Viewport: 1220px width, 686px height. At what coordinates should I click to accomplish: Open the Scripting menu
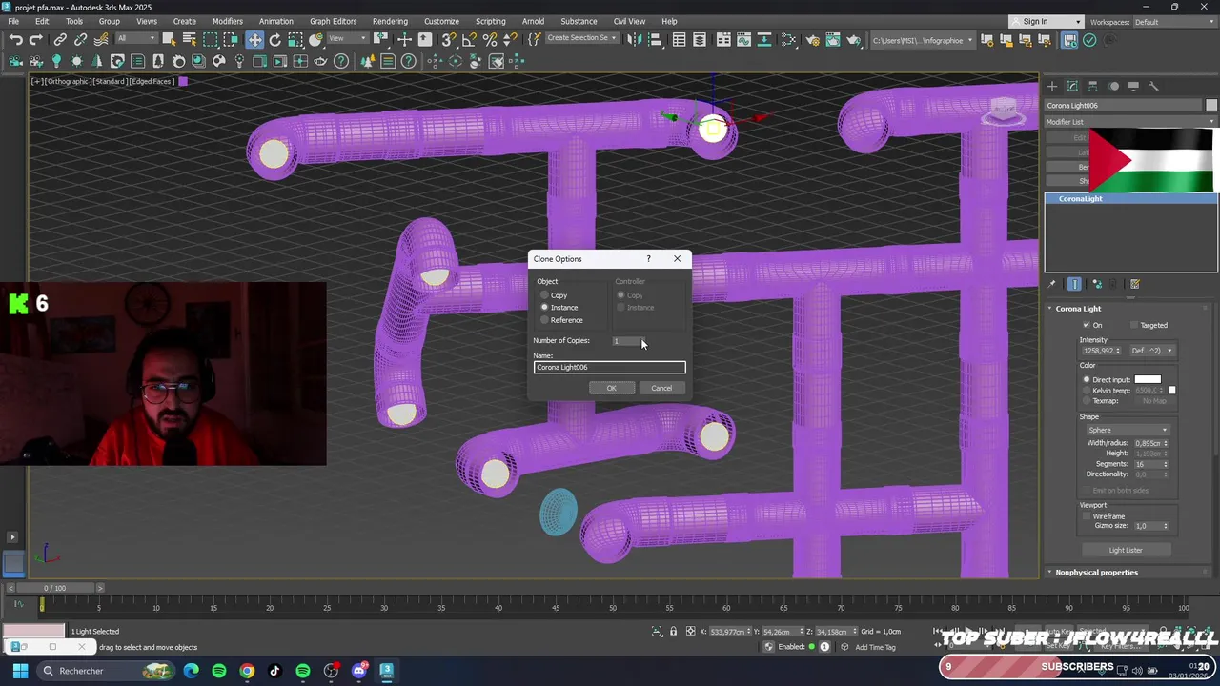coord(490,21)
